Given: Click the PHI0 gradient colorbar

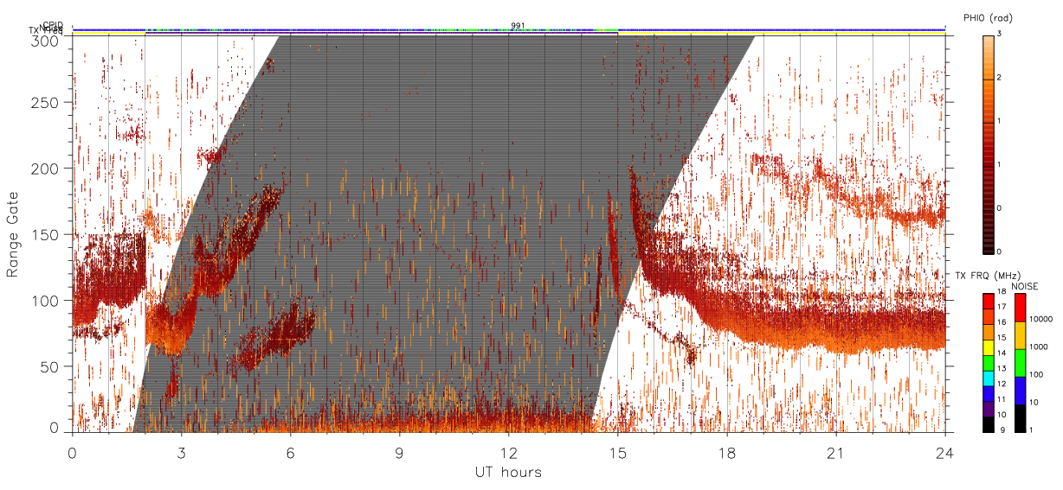Looking at the screenshot, I should click(x=988, y=144).
